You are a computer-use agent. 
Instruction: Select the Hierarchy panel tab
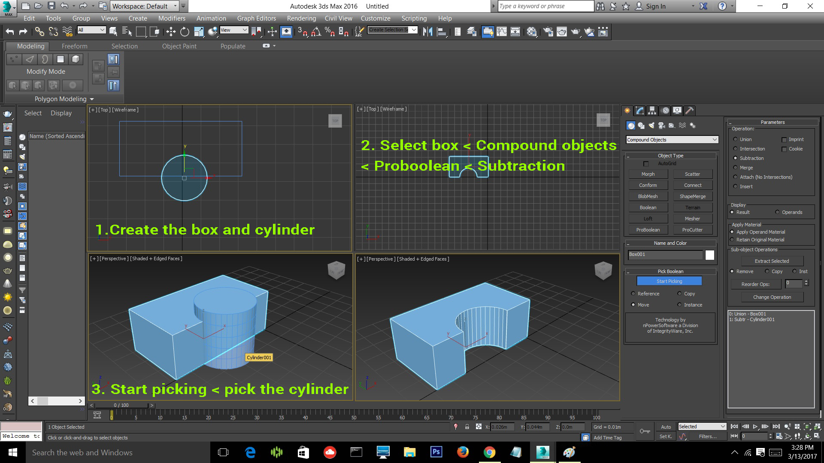[652, 110]
